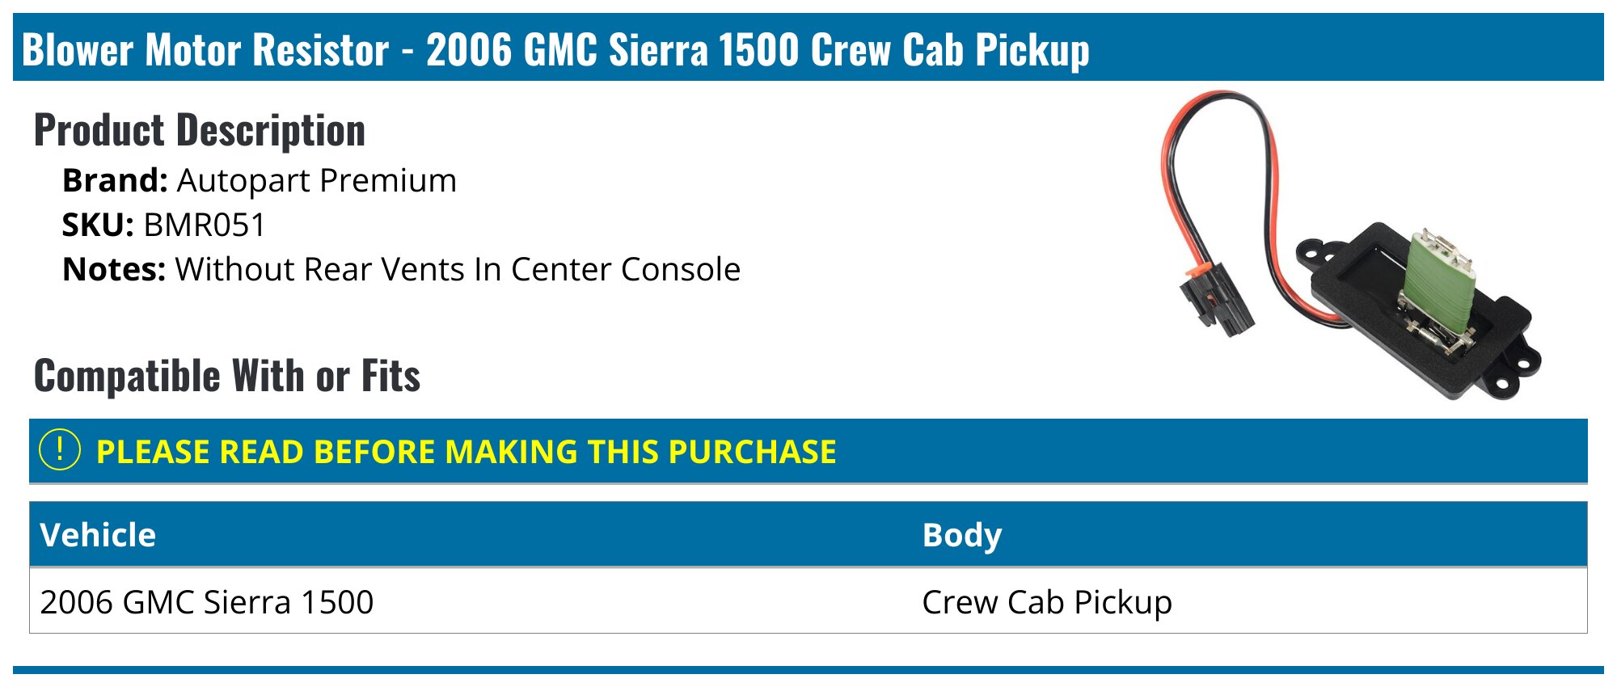Click the Blower Motor Resistor title banner

coord(555,49)
